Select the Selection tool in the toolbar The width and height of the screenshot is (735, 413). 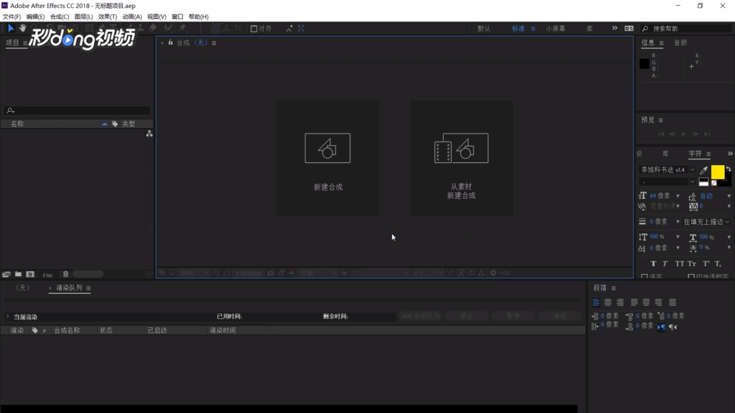pos(10,28)
